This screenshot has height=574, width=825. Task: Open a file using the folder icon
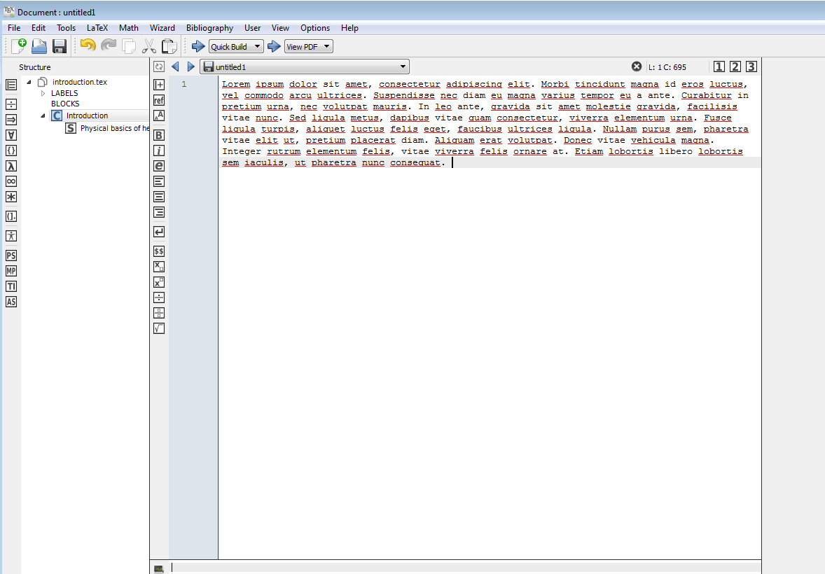pyautogui.click(x=39, y=46)
